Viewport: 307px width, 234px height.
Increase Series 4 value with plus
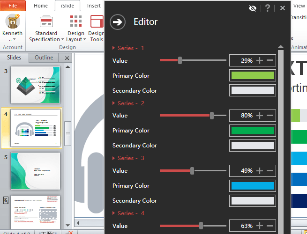point(260,226)
